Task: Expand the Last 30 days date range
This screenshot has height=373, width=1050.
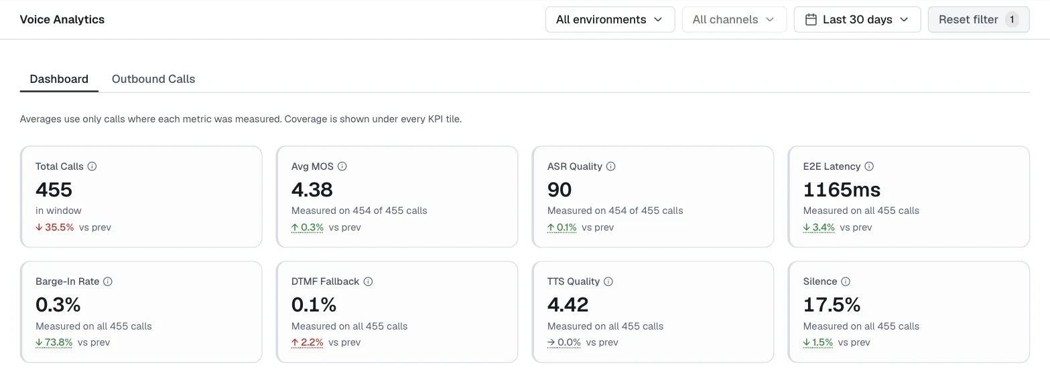Action: click(x=856, y=19)
